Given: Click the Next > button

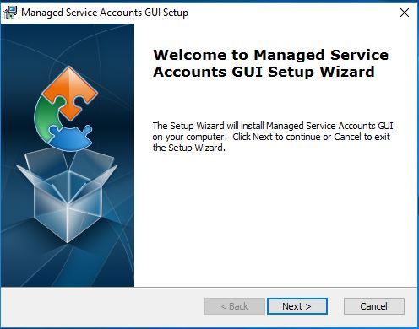Looking at the screenshot, I should (297, 306).
